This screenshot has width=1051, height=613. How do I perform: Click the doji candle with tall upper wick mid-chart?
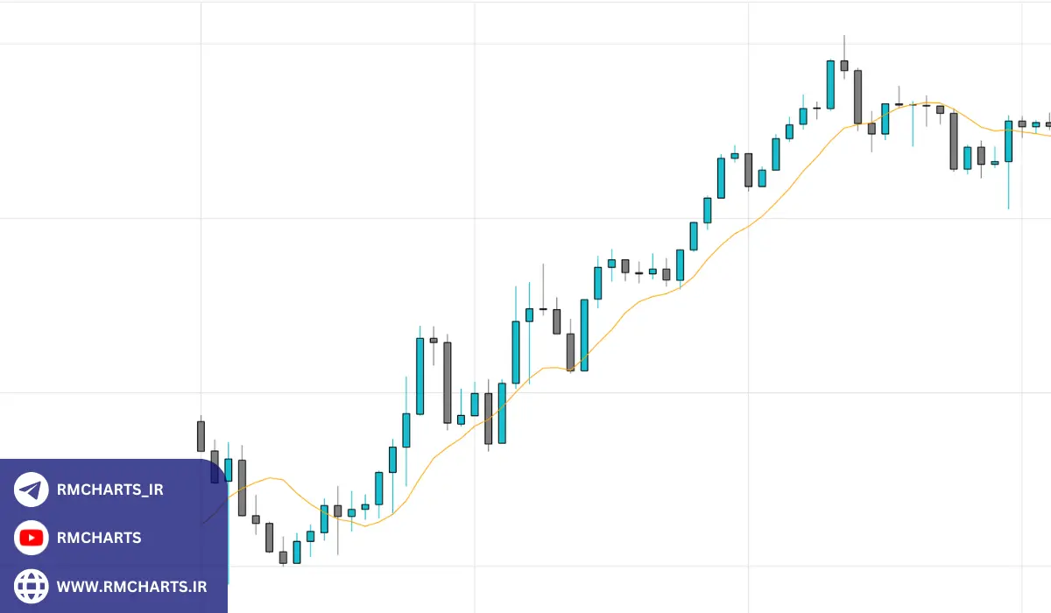[543, 309]
